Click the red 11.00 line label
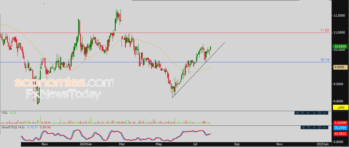The height and width of the screenshot is (147, 349). coord(325,30)
